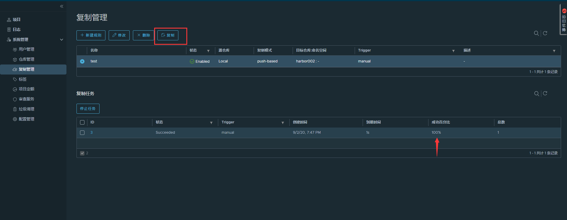Click 新建规则 button
The width and height of the screenshot is (567, 220).
click(x=91, y=35)
